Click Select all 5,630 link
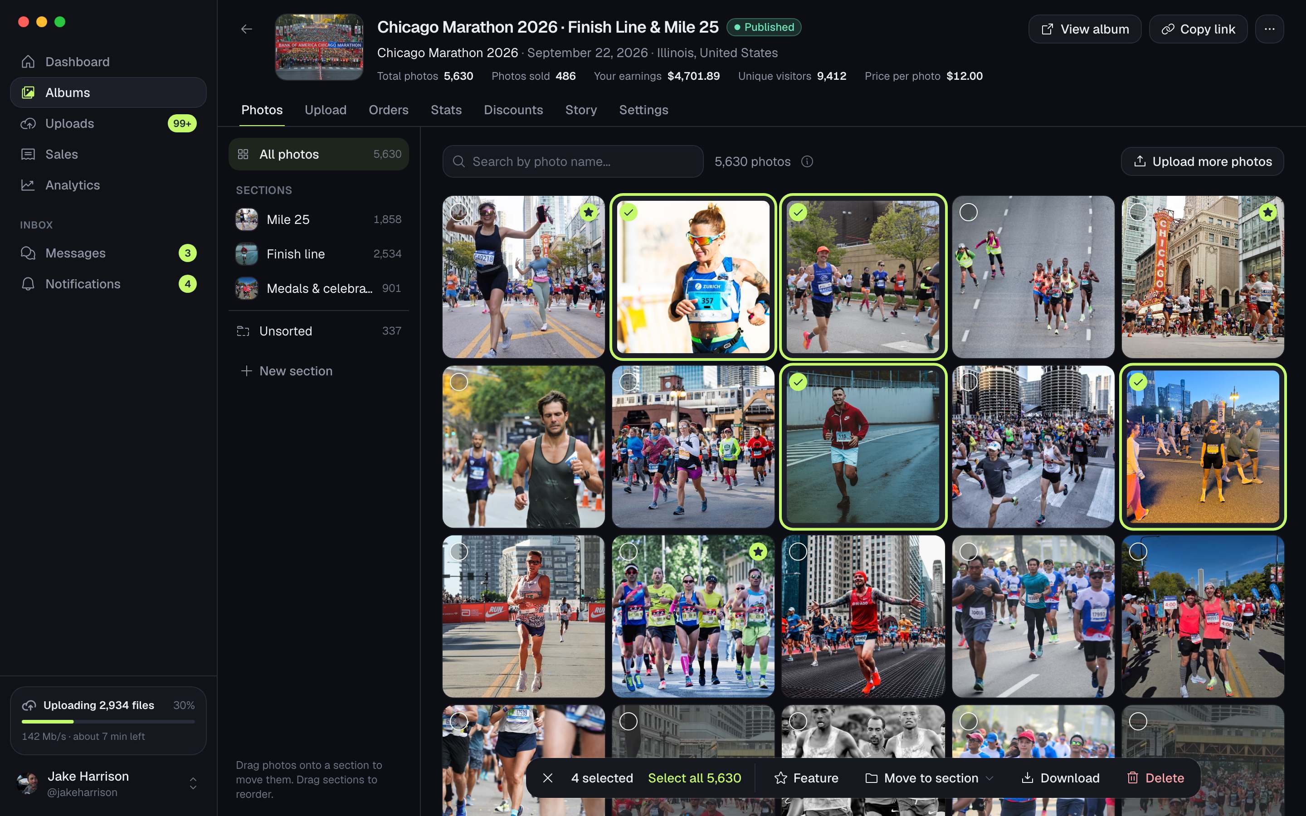Screen dimensions: 1306x816 [695, 777]
